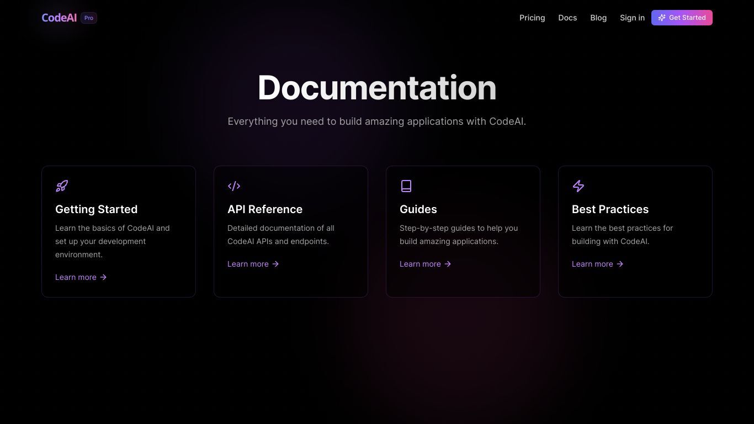754x424 pixels.
Task: Select the Best Practices card title
Action: [610, 209]
